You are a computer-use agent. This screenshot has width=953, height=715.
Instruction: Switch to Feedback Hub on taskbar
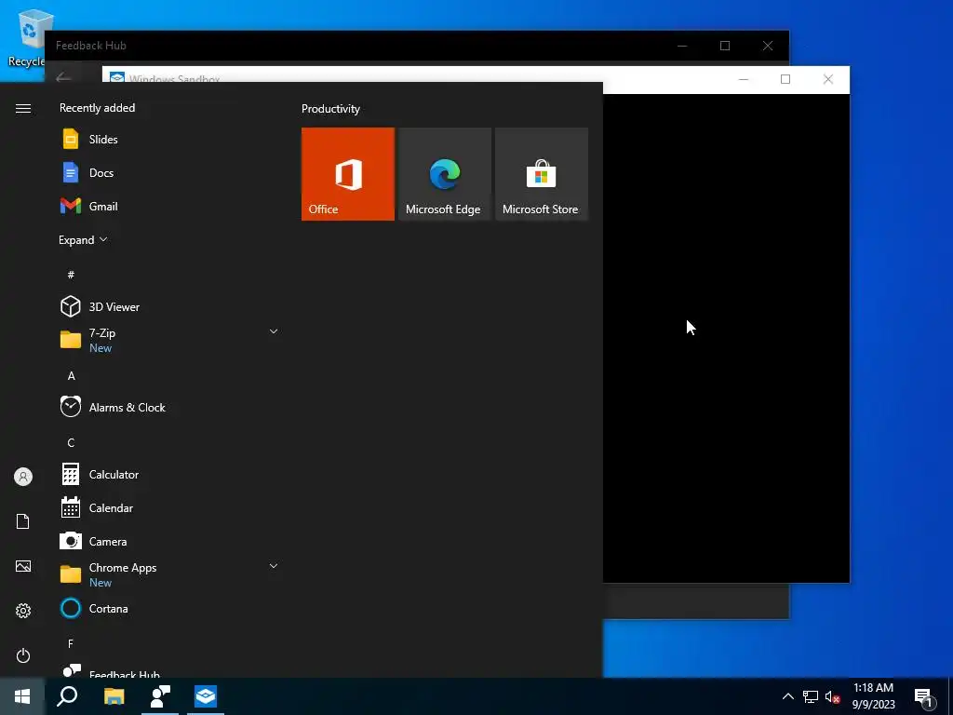pos(160,696)
